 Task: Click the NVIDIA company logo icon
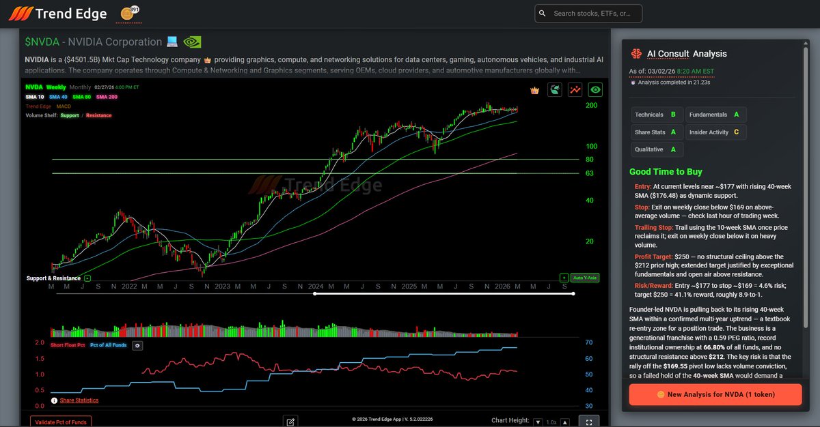(193, 42)
